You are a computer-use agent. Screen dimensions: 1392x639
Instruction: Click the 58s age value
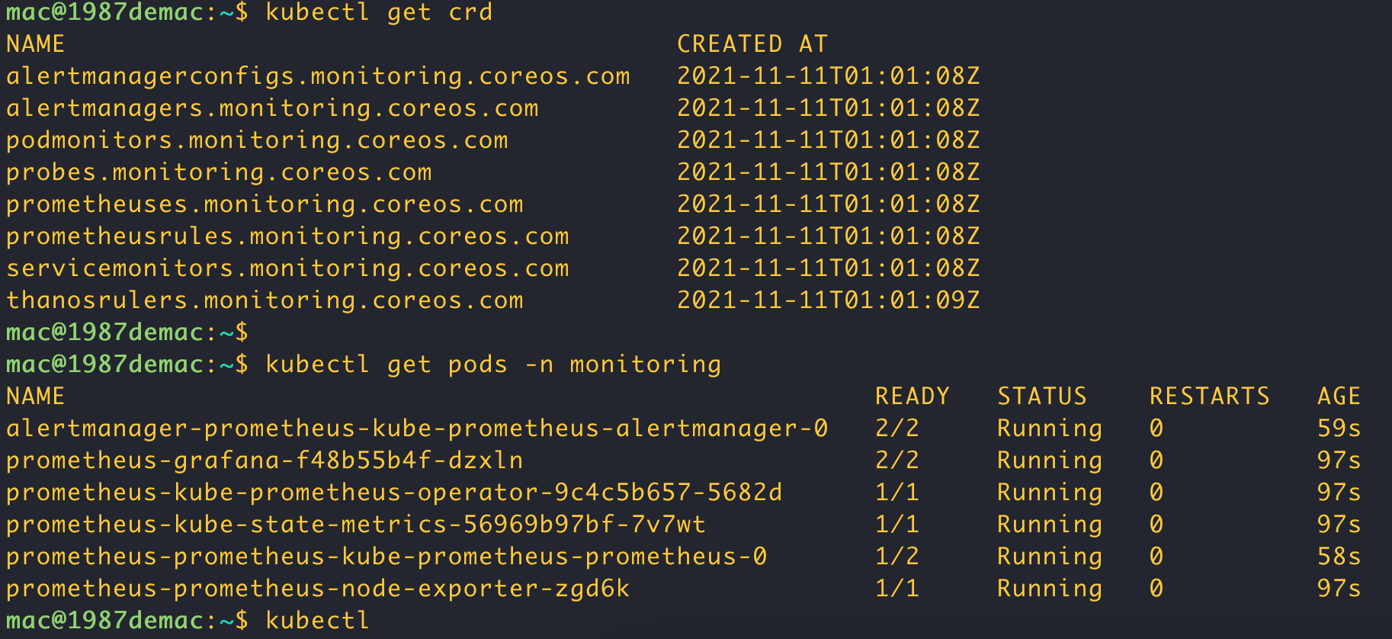(x=1339, y=557)
